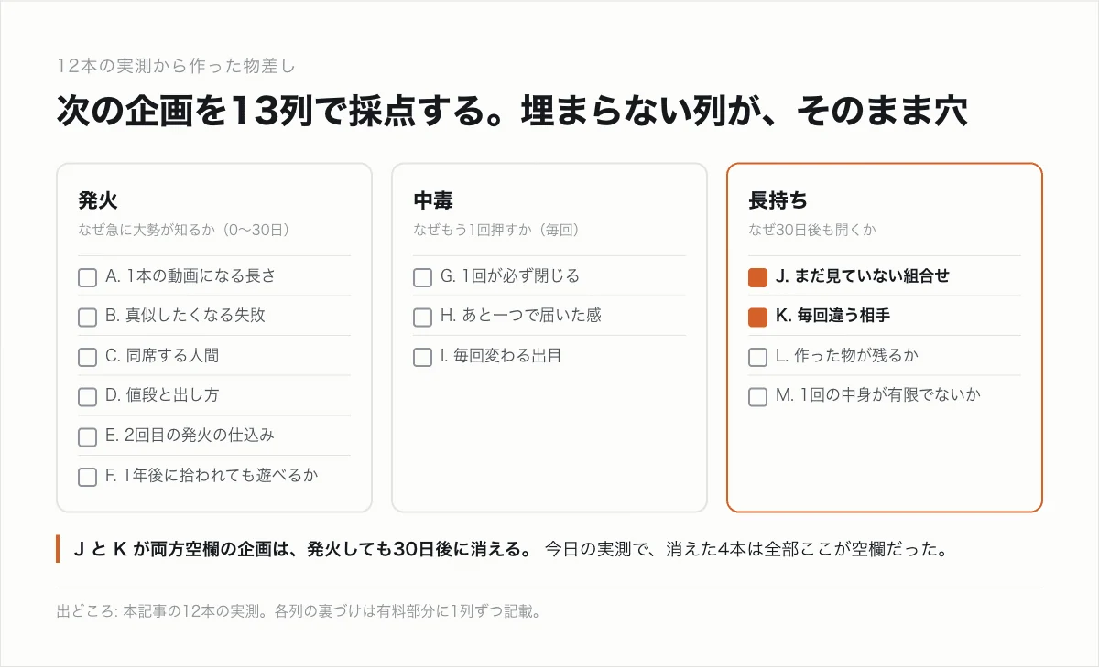1099x668 pixels.
Task: Check the H. あと一つで届いた感 box
Action: point(422,318)
